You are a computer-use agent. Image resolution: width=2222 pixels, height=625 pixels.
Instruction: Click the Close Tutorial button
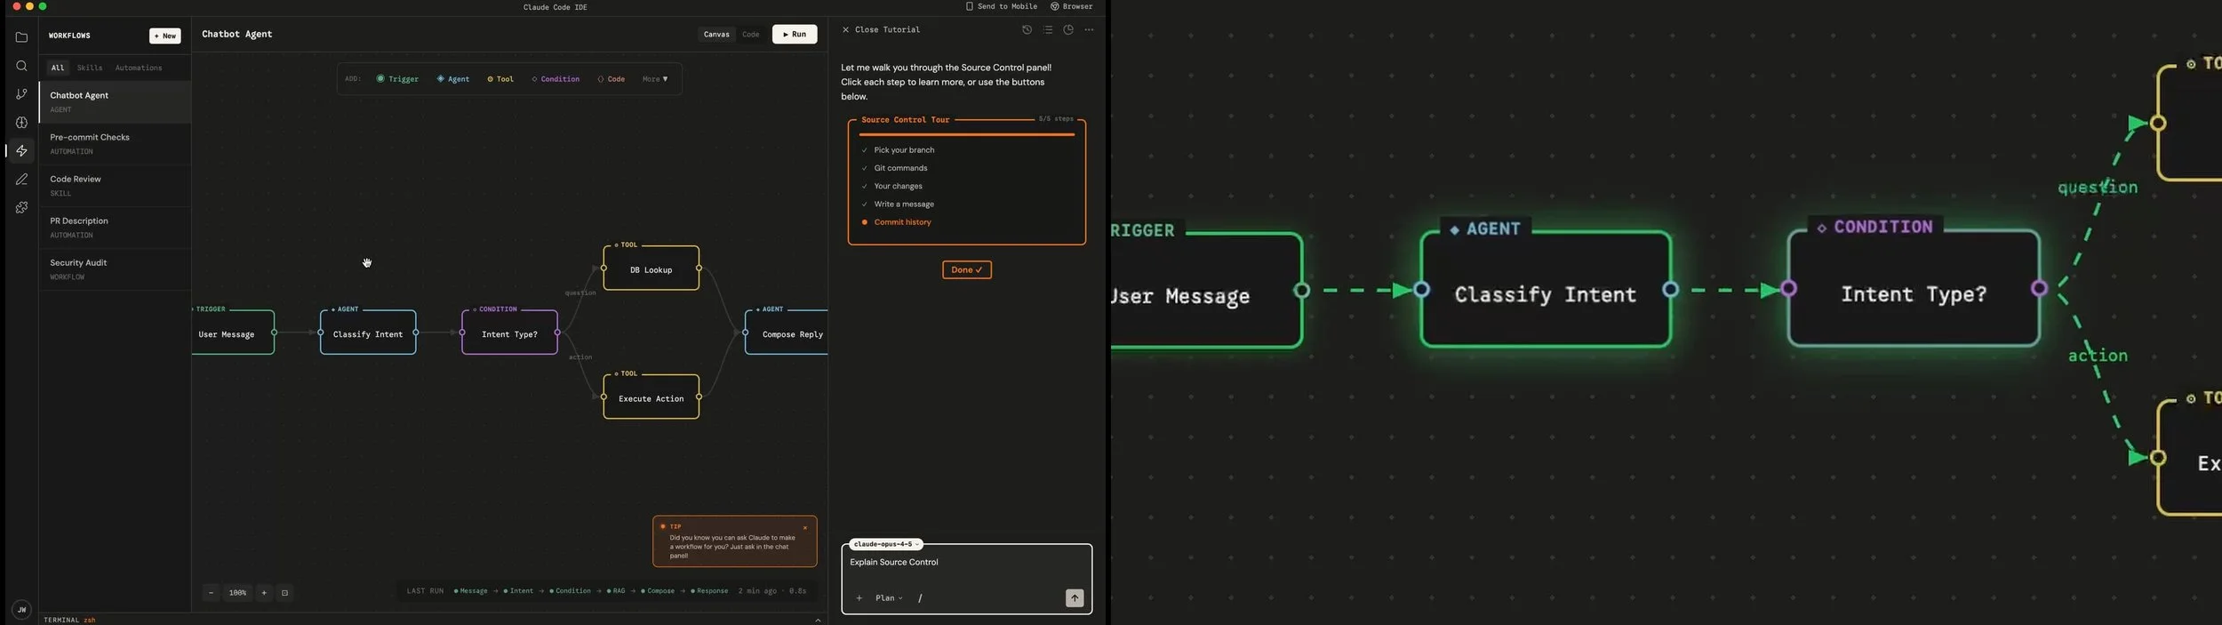(881, 30)
